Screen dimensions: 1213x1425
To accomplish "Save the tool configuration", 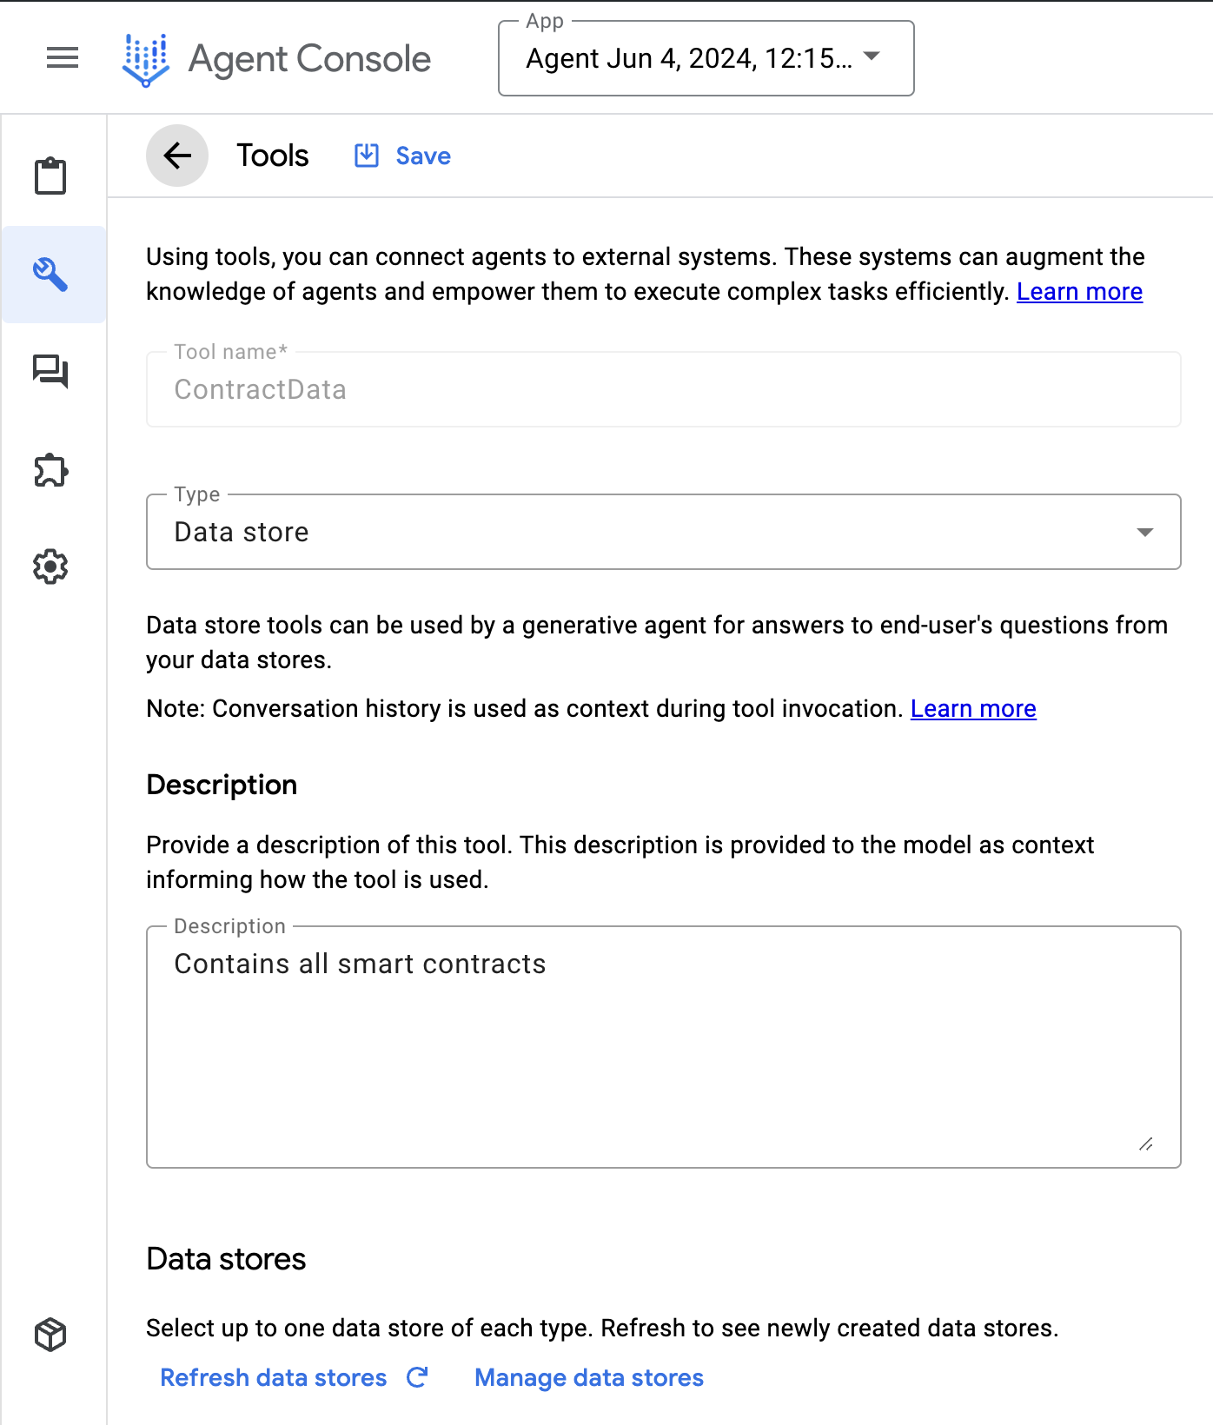I will pyautogui.click(x=403, y=156).
